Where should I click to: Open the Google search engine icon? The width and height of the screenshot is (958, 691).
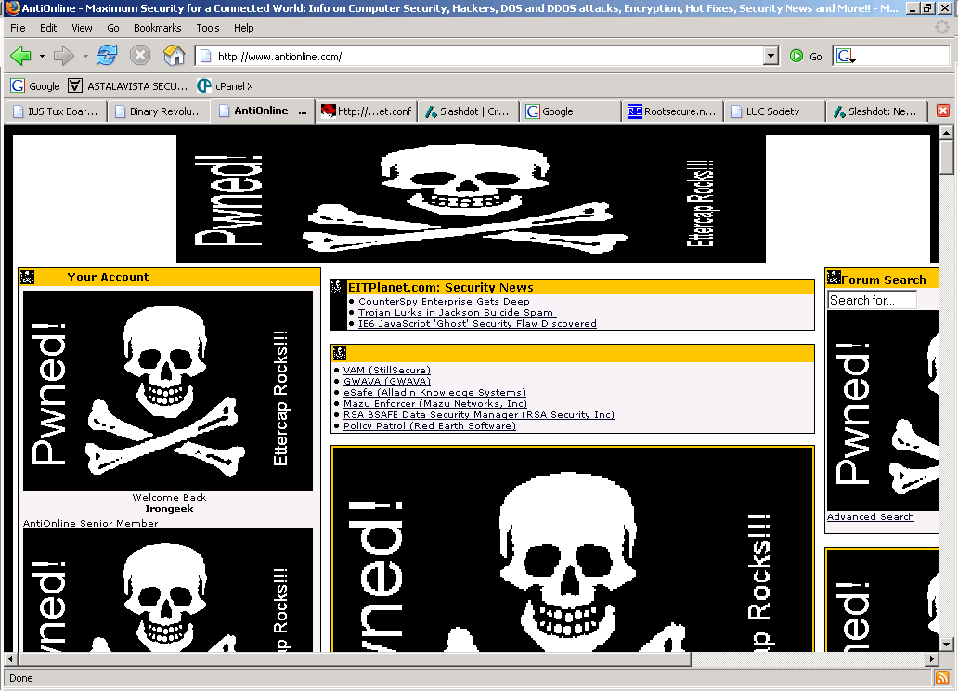click(846, 57)
